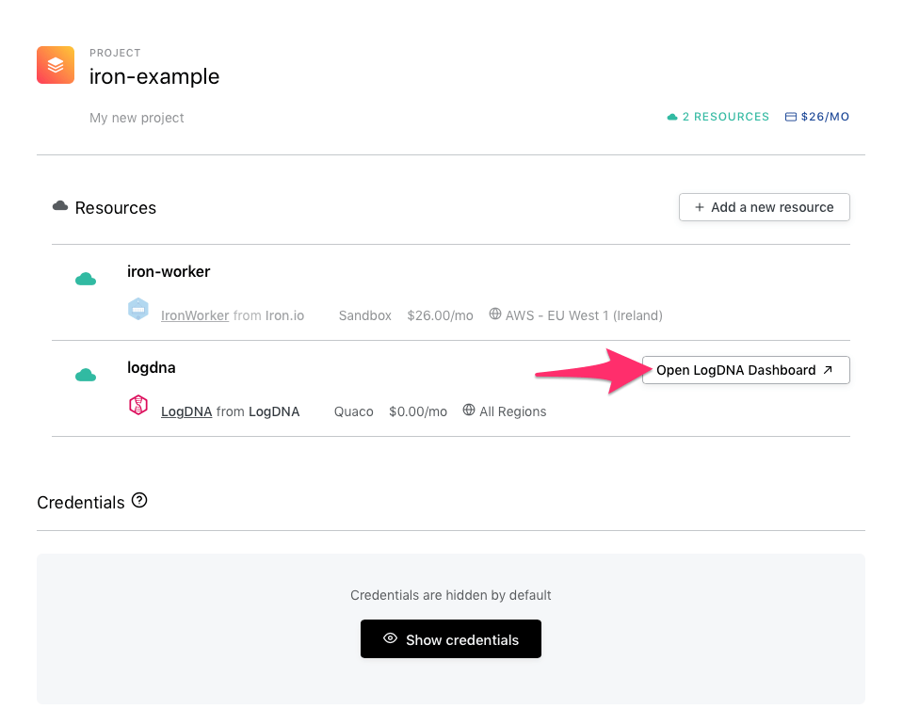The width and height of the screenshot is (903, 709).
Task: Select the iron-worker resource name
Action: [169, 271]
